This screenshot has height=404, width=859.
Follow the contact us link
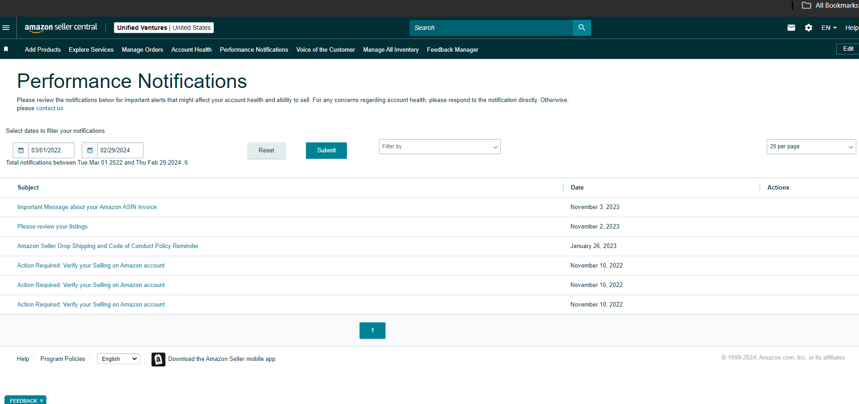[x=49, y=108]
